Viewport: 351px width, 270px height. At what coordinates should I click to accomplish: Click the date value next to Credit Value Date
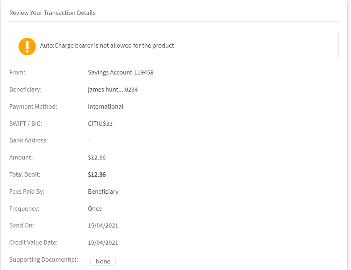click(103, 242)
